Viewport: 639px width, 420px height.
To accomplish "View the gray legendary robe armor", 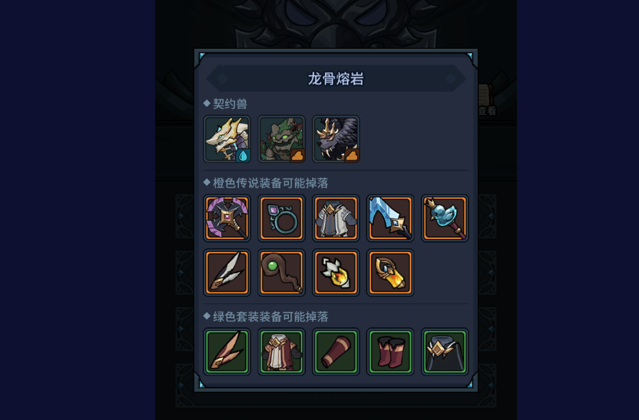I will tap(336, 218).
